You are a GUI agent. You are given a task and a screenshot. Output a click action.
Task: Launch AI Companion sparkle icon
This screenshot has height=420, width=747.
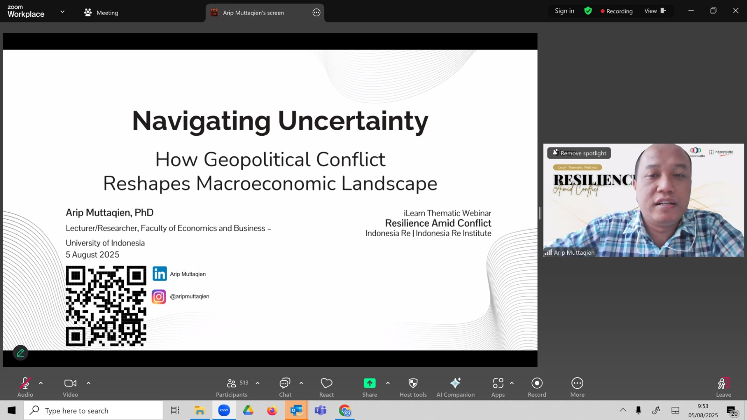[x=455, y=383]
